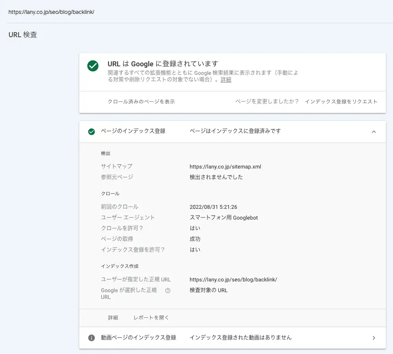
Task: Open the 詳細 report option
Action: tap(113, 317)
